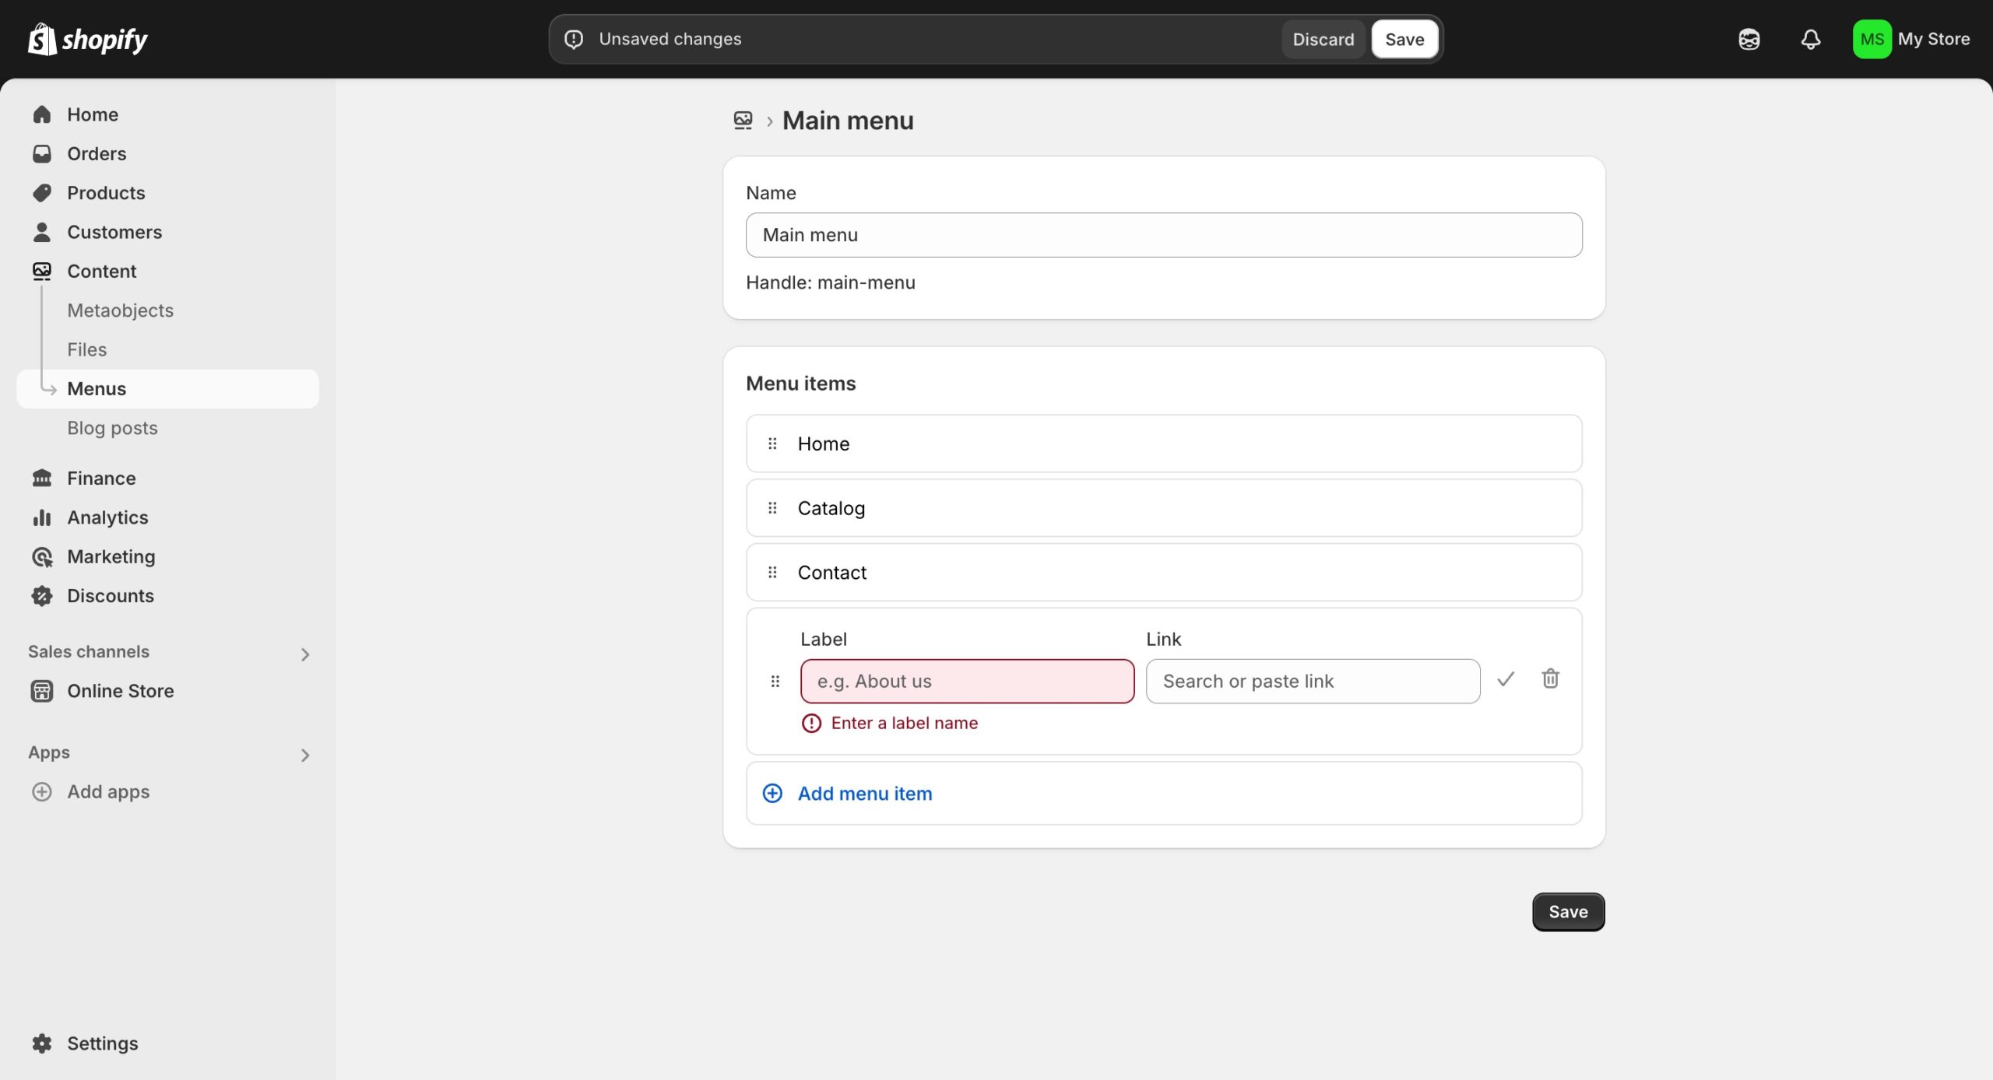Image resolution: width=1993 pixels, height=1080 pixels.
Task: Click the plus icon for Add menu item
Action: tap(772, 793)
